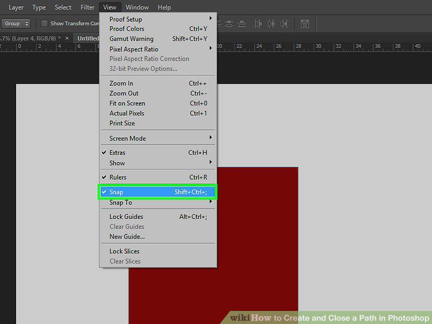
Task: Choose Fit on Screen
Action: pos(158,103)
